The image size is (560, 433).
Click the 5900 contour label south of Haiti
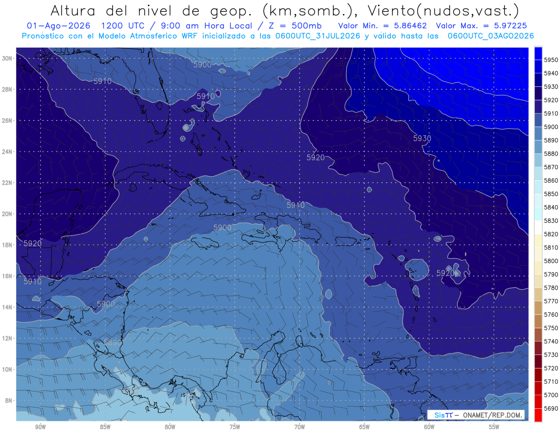(x=222, y=227)
